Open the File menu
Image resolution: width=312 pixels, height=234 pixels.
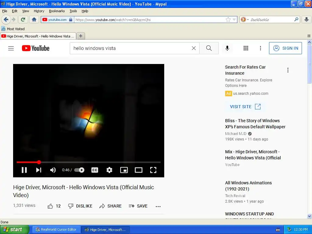[5, 11]
